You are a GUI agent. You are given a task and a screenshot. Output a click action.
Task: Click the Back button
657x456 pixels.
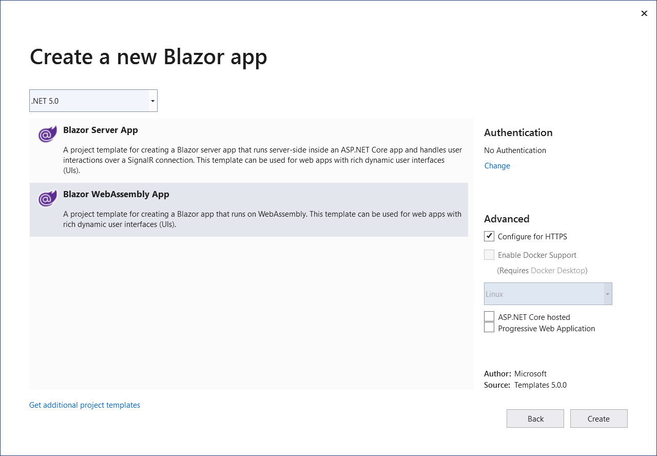tap(535, 418)
